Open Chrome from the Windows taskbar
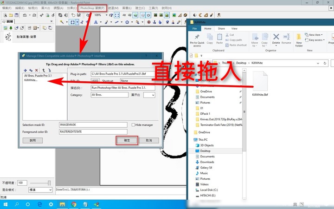Image resolution: width=334 pixels, height=209 pixels. pos(74,204)
